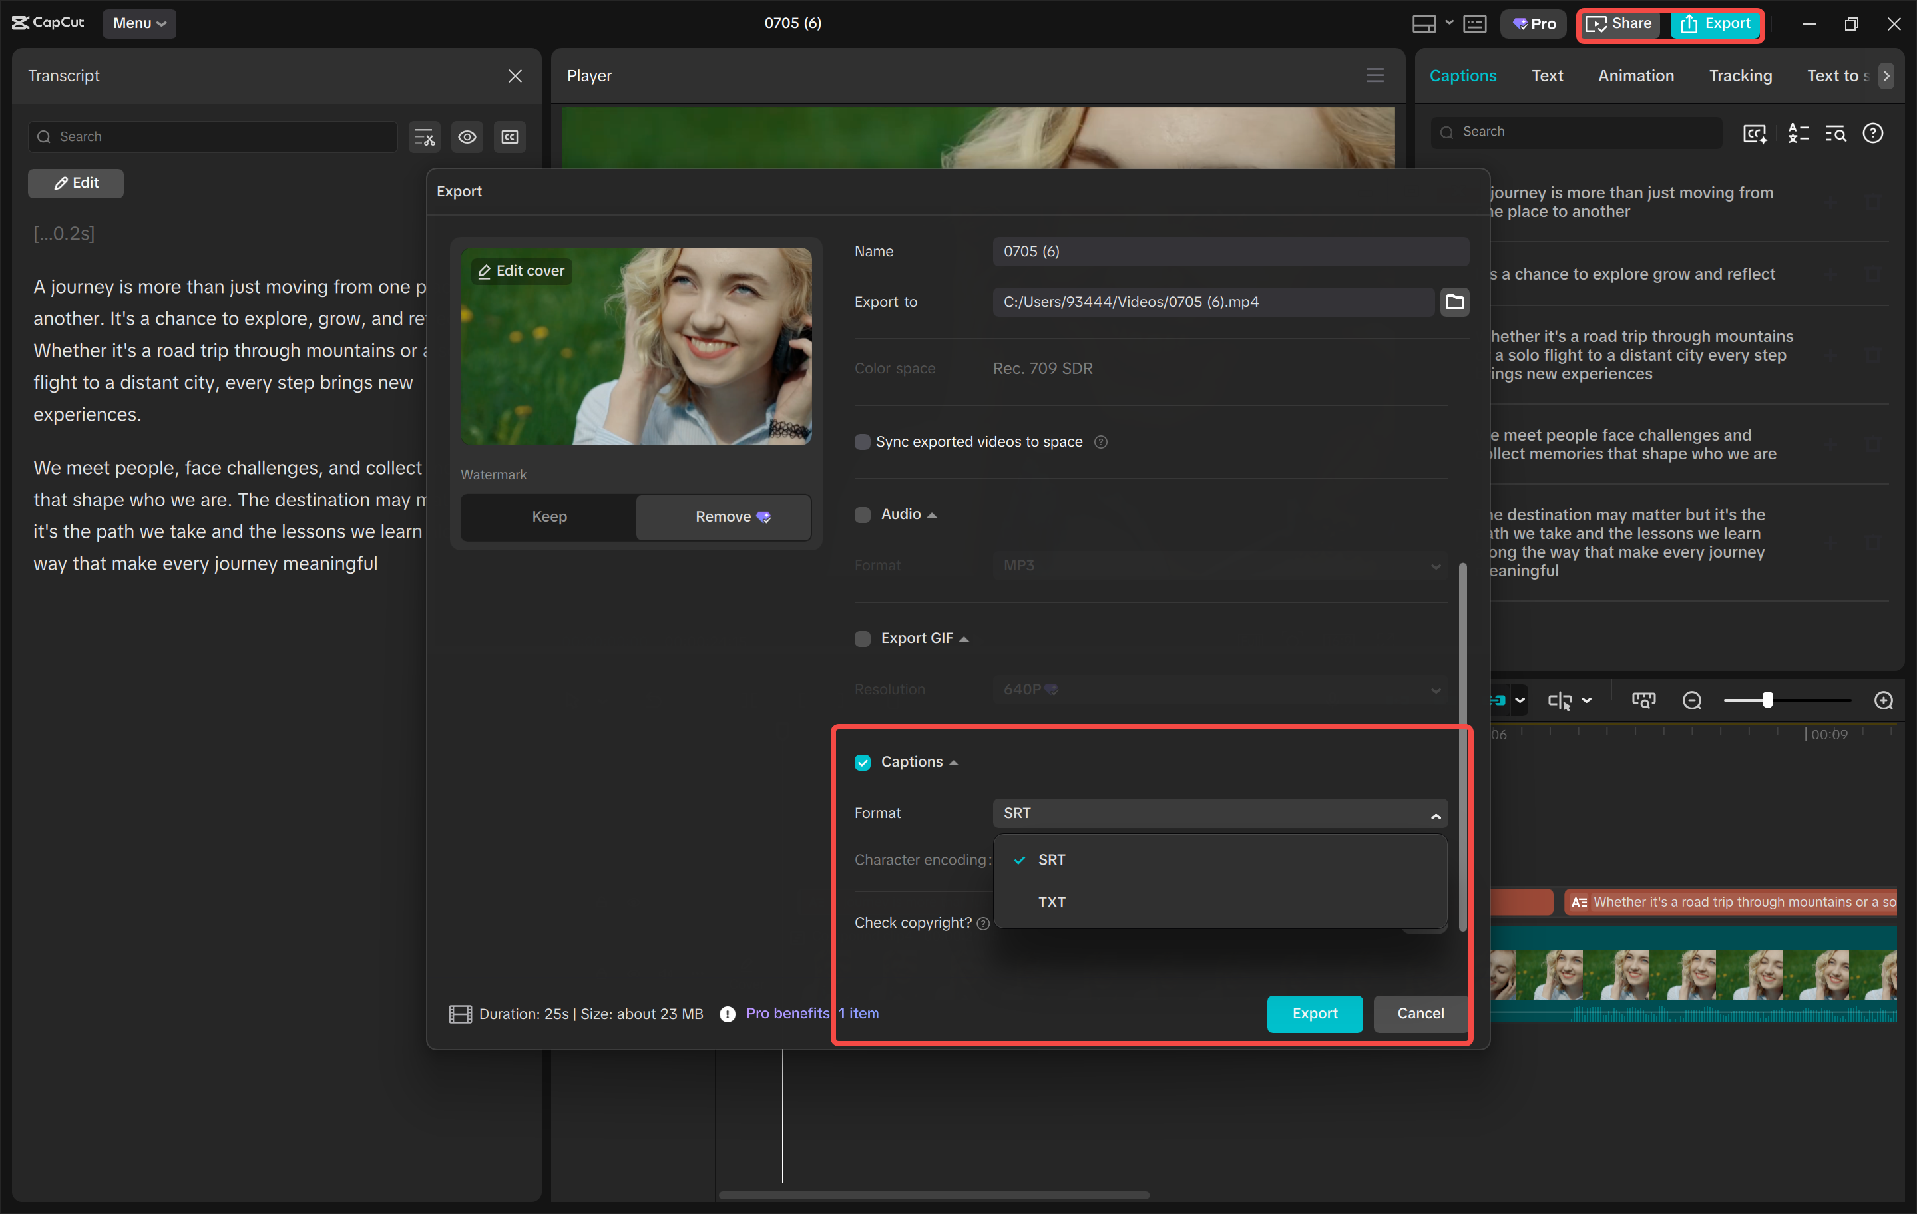The height and width of the screenshot is (1214, 1917).
Task: Toggle transcript preview eye icon
Action: (467, 137)
